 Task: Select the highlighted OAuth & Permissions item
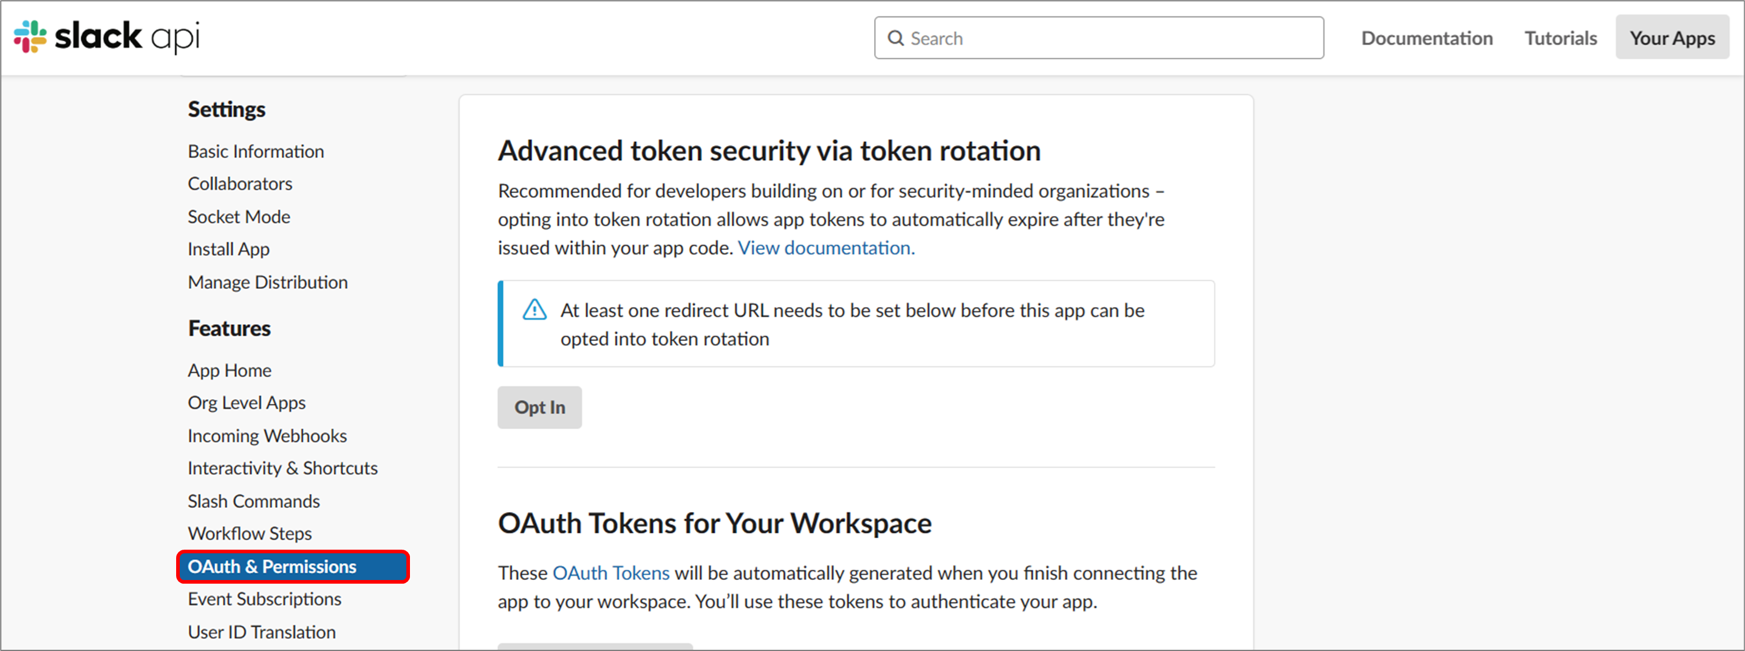(x=293, y=567)
